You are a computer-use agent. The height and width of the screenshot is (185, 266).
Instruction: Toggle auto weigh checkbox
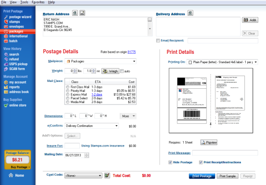click(122, 71)
